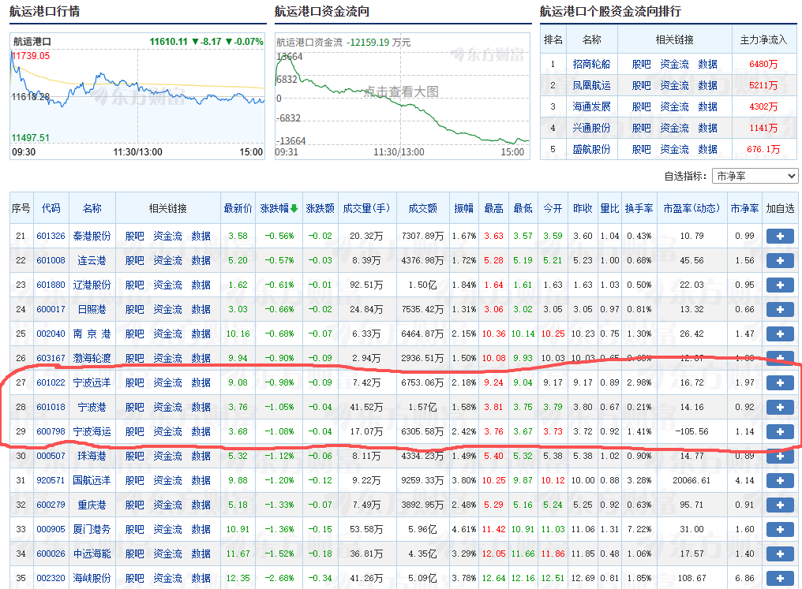This screenshot has height=589, width=802.
Task: Sort table by 涨跌额 column header
Action: click(x=320, y=208)
